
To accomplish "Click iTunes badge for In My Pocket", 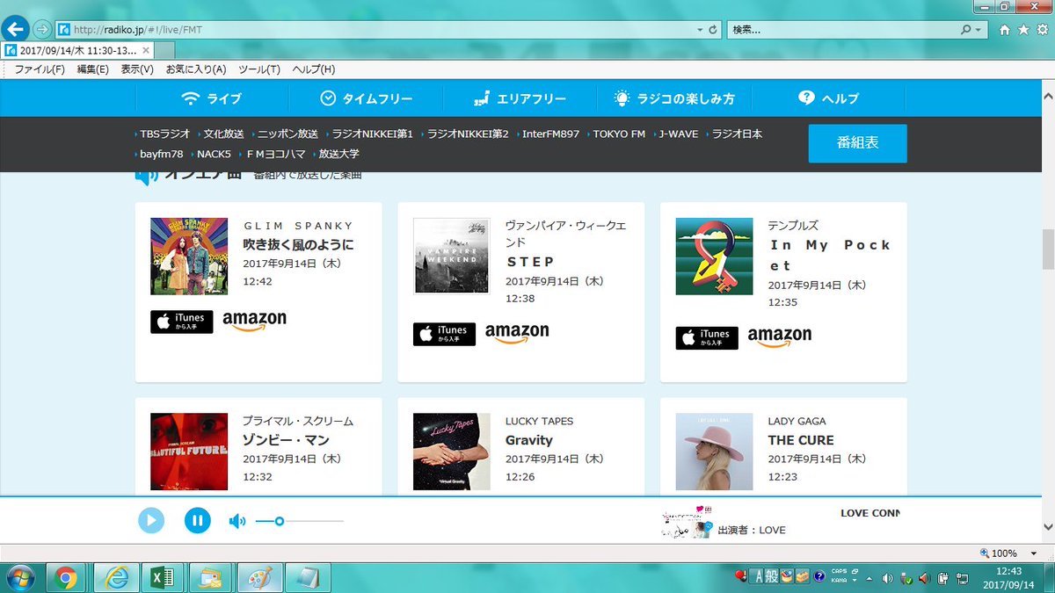I will [707, 338].
